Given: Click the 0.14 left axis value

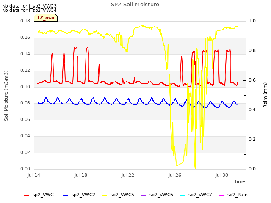Looking at the screenshot, I should 25,54.
